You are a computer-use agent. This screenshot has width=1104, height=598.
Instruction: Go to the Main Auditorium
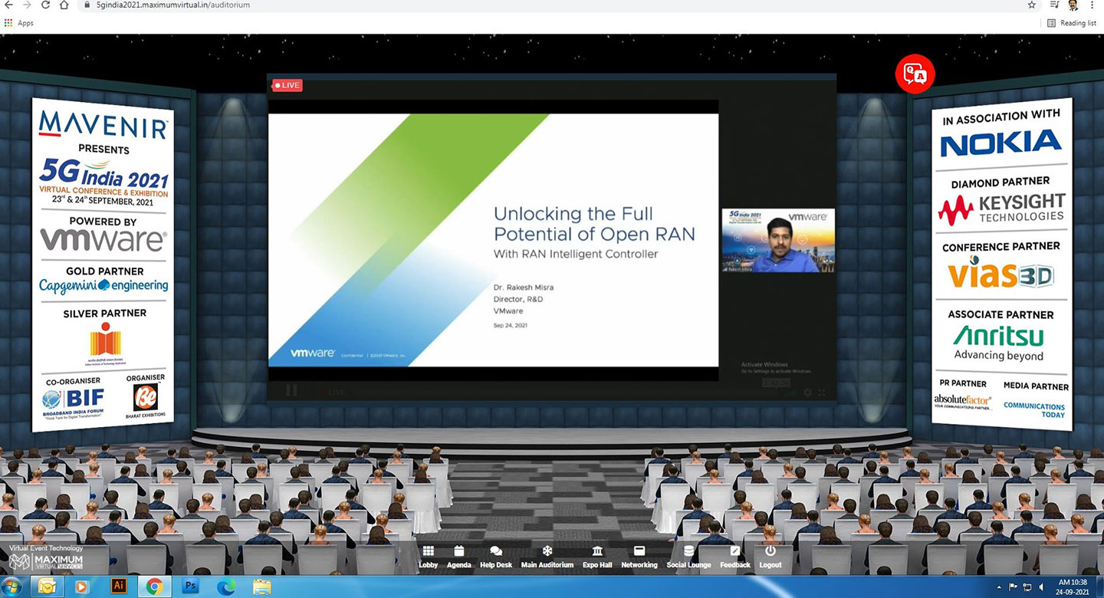click(547, 557)
